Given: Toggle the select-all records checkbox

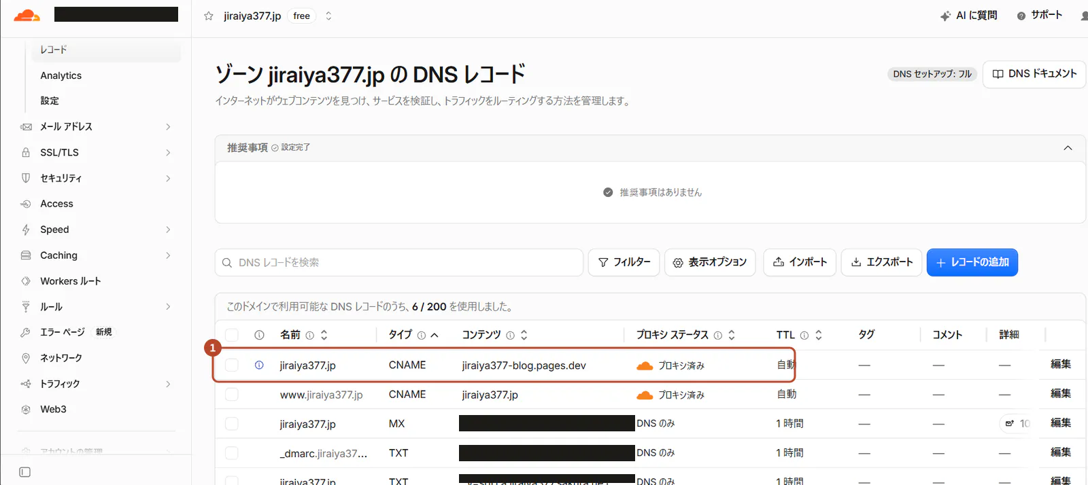Looking at the screenshot, I should (232, 335).
